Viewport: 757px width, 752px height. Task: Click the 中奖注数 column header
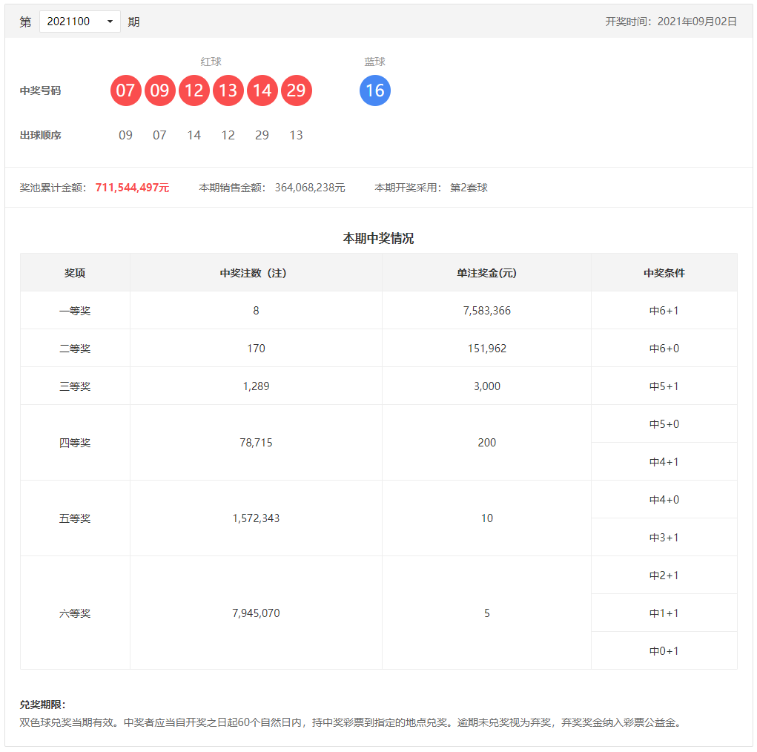[x=256, y=273]
